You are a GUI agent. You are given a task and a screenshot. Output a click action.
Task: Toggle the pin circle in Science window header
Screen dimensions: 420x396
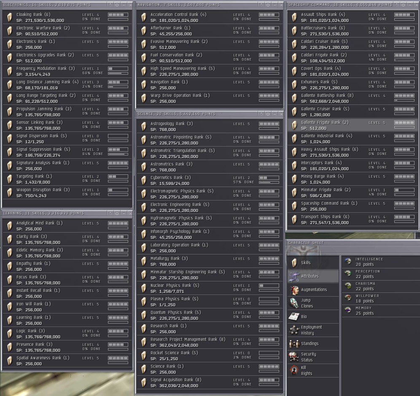[x=268, y=114]
